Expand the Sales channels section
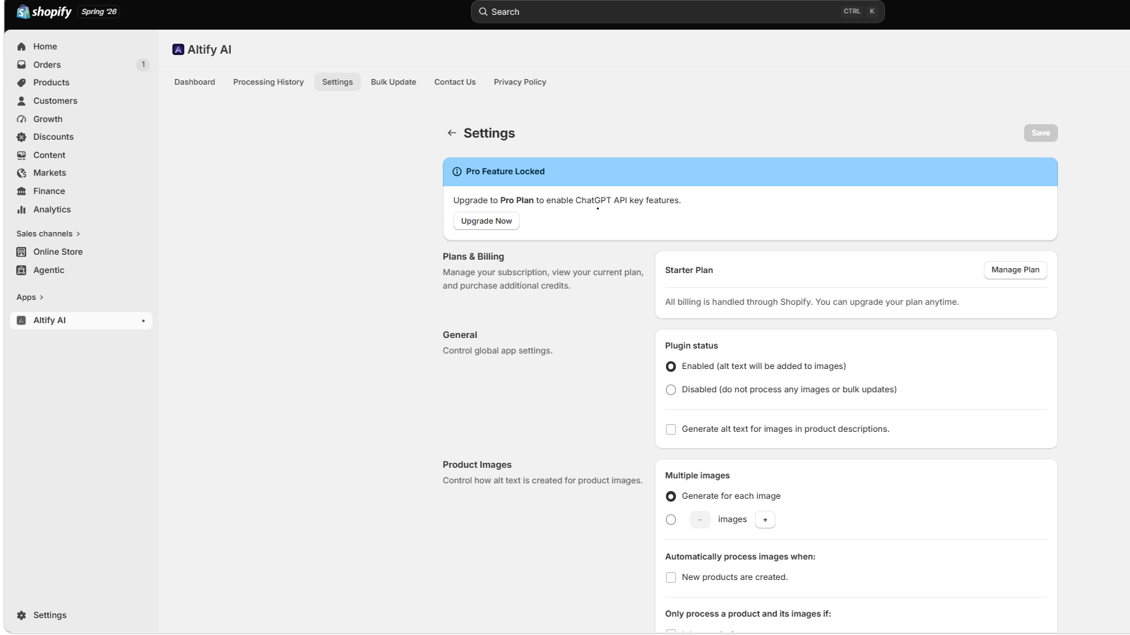The height and width of the screenshot is (635, 1130). [49, 234]
